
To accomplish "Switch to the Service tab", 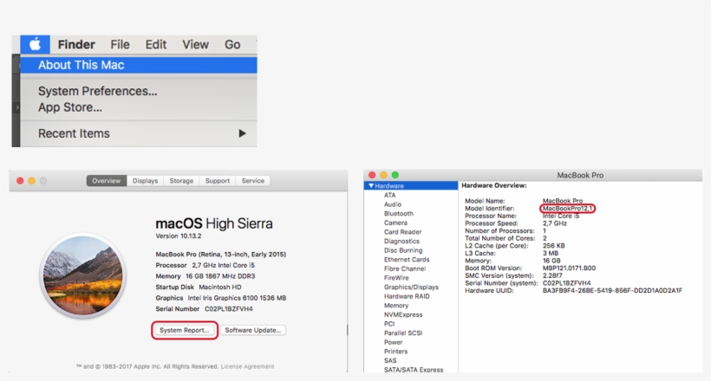I will 252,181.
